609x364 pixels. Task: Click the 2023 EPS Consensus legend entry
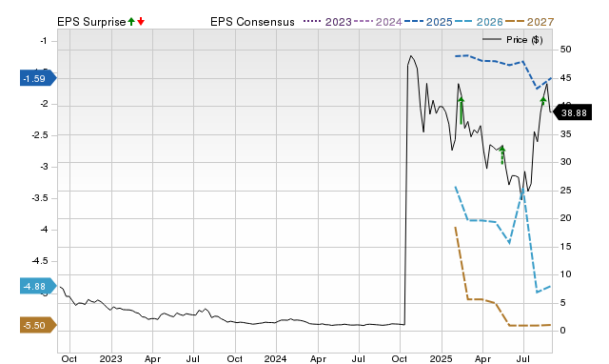click(327, 22)
